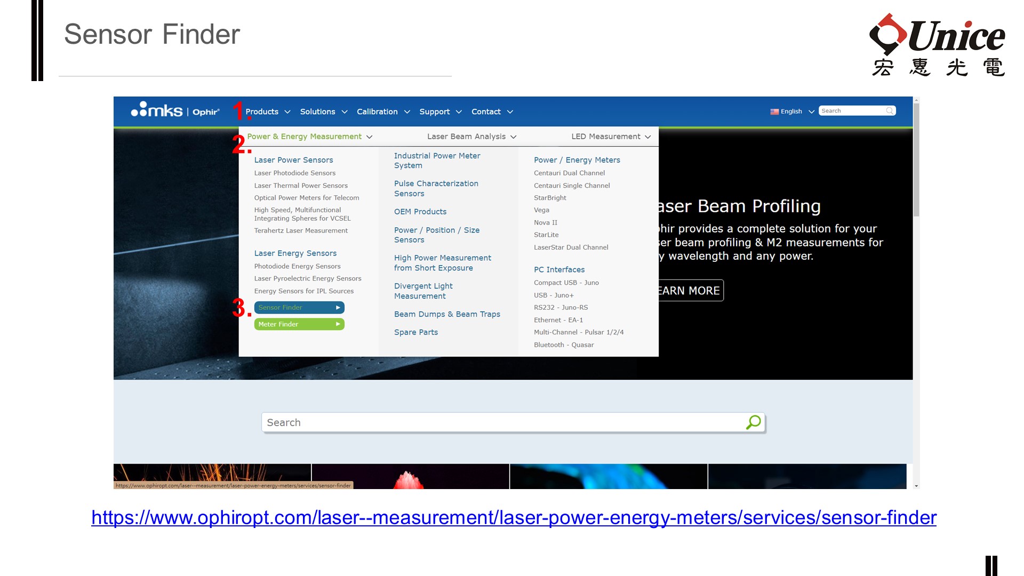
Task: Open Divergent Light Measurement
Action: pyautogui.click(x=423, y=291)
